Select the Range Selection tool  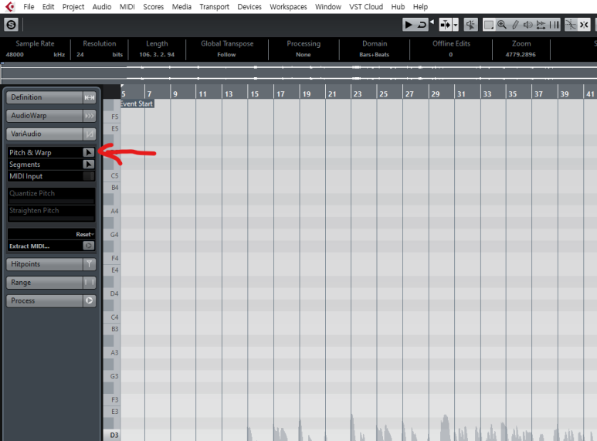click(x=488, y=25)
